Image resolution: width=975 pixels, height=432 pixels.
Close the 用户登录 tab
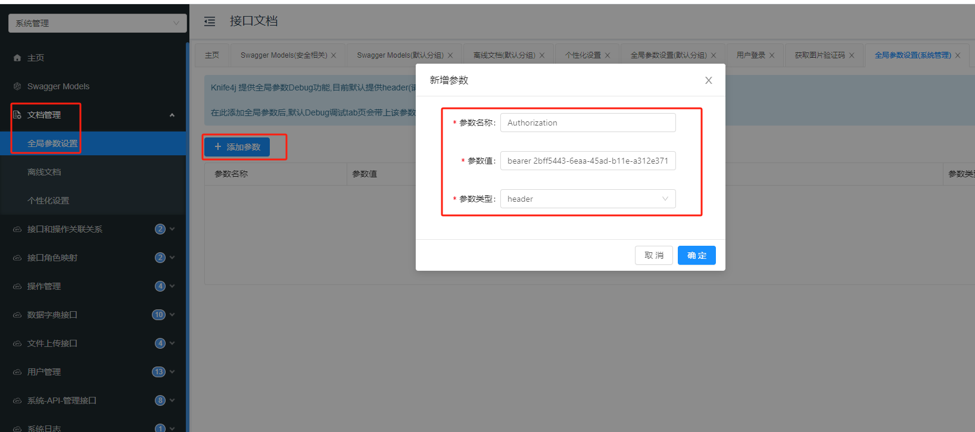click(x=772, y=55)
